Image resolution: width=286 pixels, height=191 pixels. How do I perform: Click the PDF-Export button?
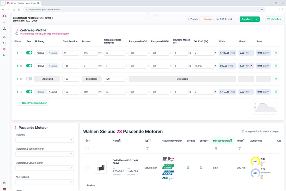coord(224,19)
